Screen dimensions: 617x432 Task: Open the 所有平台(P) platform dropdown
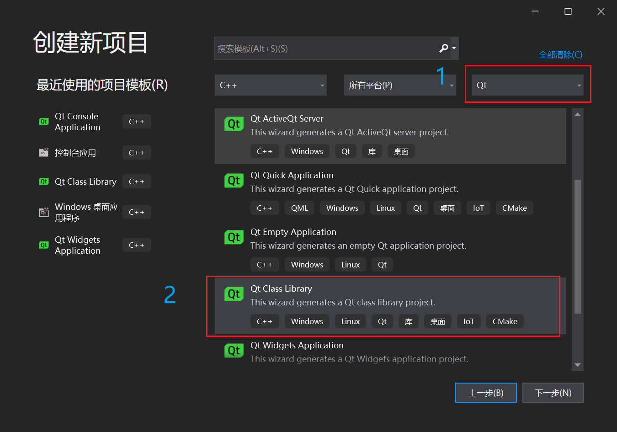coord(400,85)
